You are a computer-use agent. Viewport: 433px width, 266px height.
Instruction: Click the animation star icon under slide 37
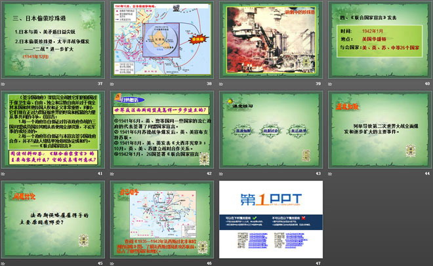[x=3, y=84]
